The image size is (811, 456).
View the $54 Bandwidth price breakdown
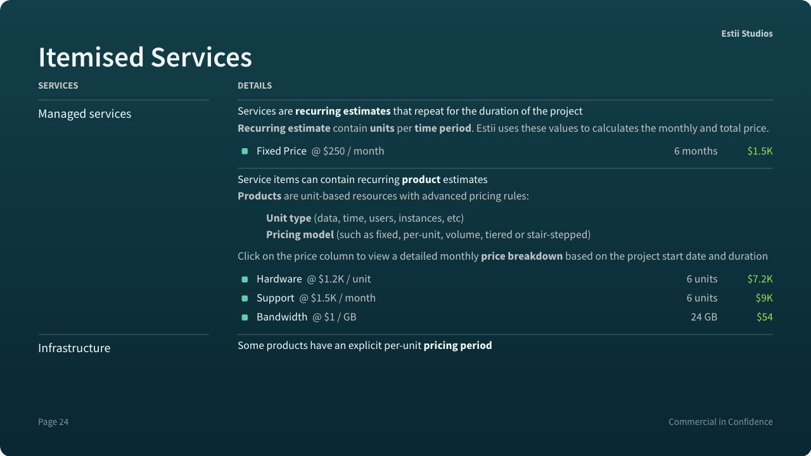click(x=765, y=317)
